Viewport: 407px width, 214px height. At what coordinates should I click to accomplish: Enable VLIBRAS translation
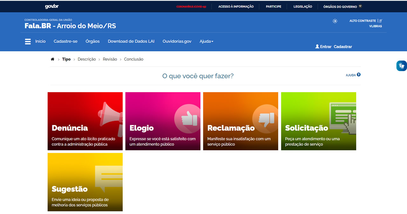click(376, 26)
